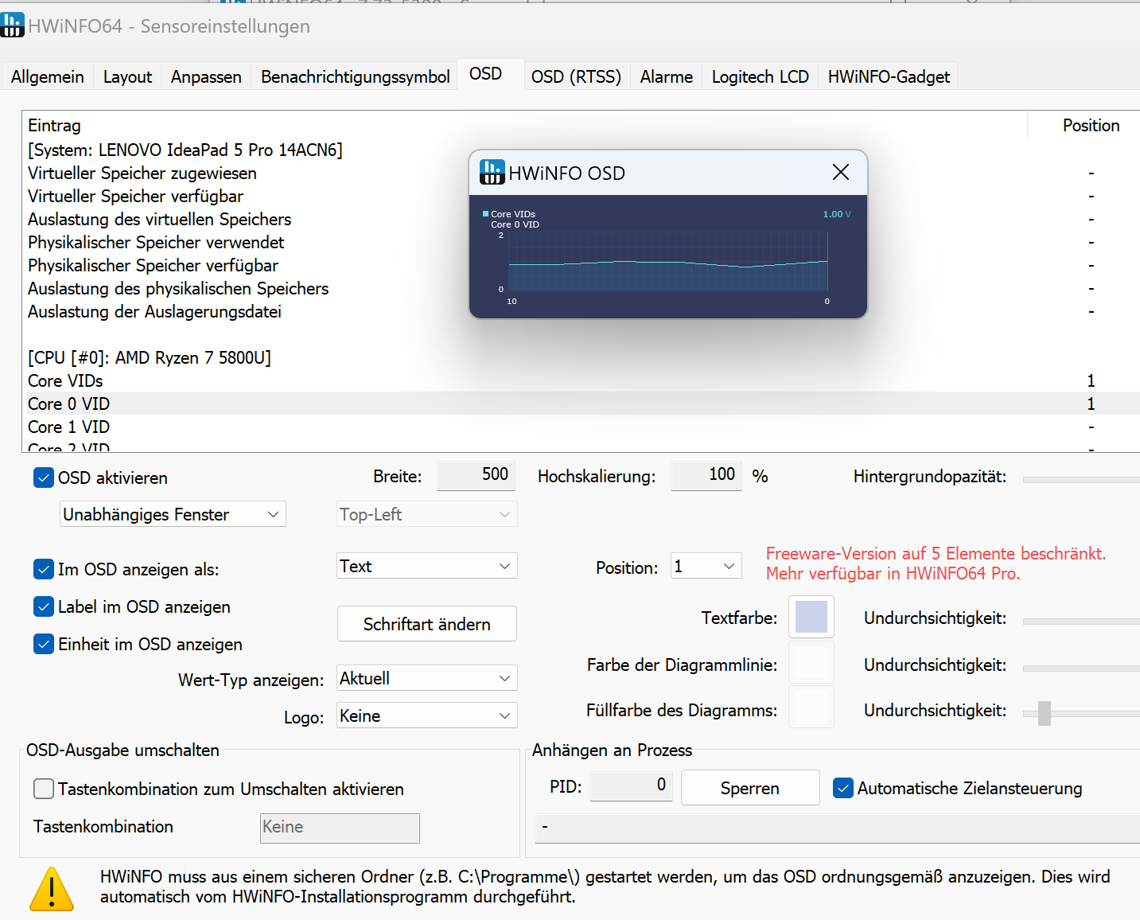The height and width of the screenshot is (920, 1140).
Task: Switch to the HWiNFO-Gadget tab
Action: (x=889, y=76)
